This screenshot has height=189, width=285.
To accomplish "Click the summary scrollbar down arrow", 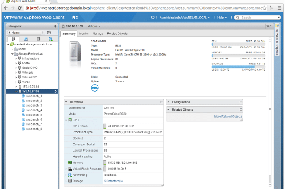I will pyautogui.click(x=270, y=185).
